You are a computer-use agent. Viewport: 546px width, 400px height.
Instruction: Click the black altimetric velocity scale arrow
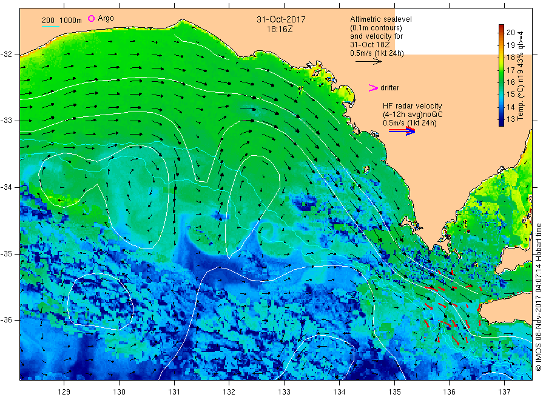click(x=368, y=62)
